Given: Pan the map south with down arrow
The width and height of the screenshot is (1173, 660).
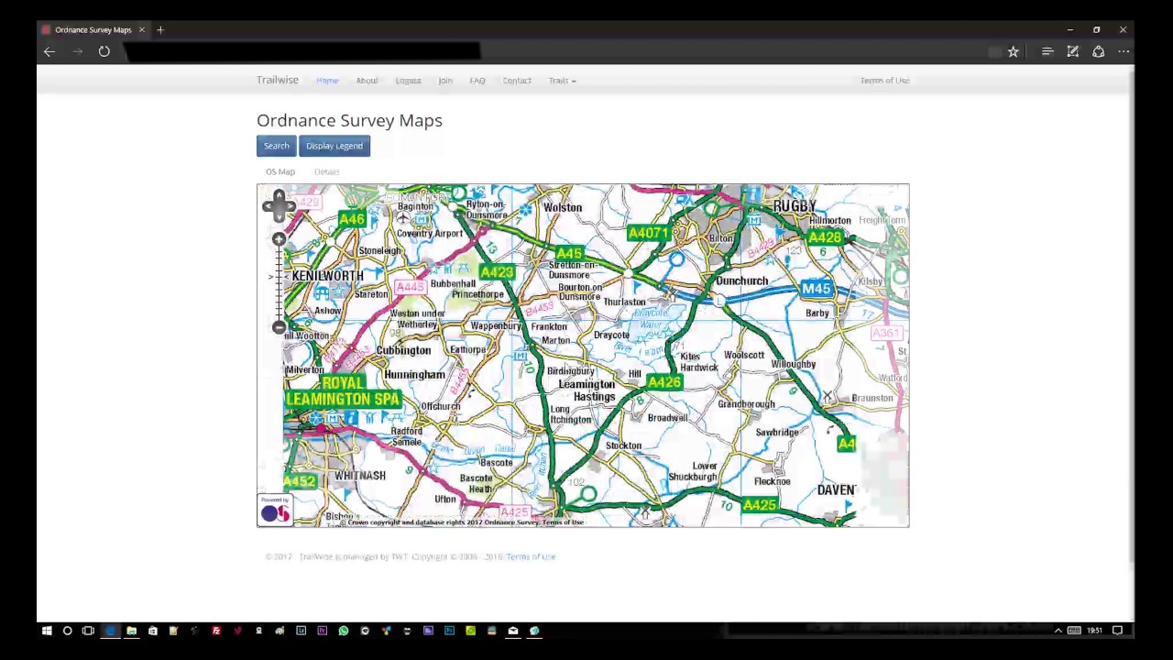Looking at the screenshot, I should point(279,216).
